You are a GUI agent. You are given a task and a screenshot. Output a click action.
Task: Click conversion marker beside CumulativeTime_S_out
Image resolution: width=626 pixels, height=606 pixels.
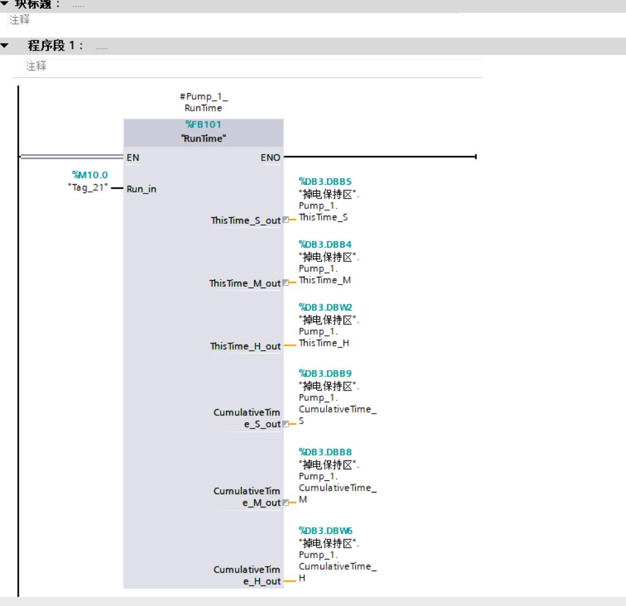click(285, 424)
